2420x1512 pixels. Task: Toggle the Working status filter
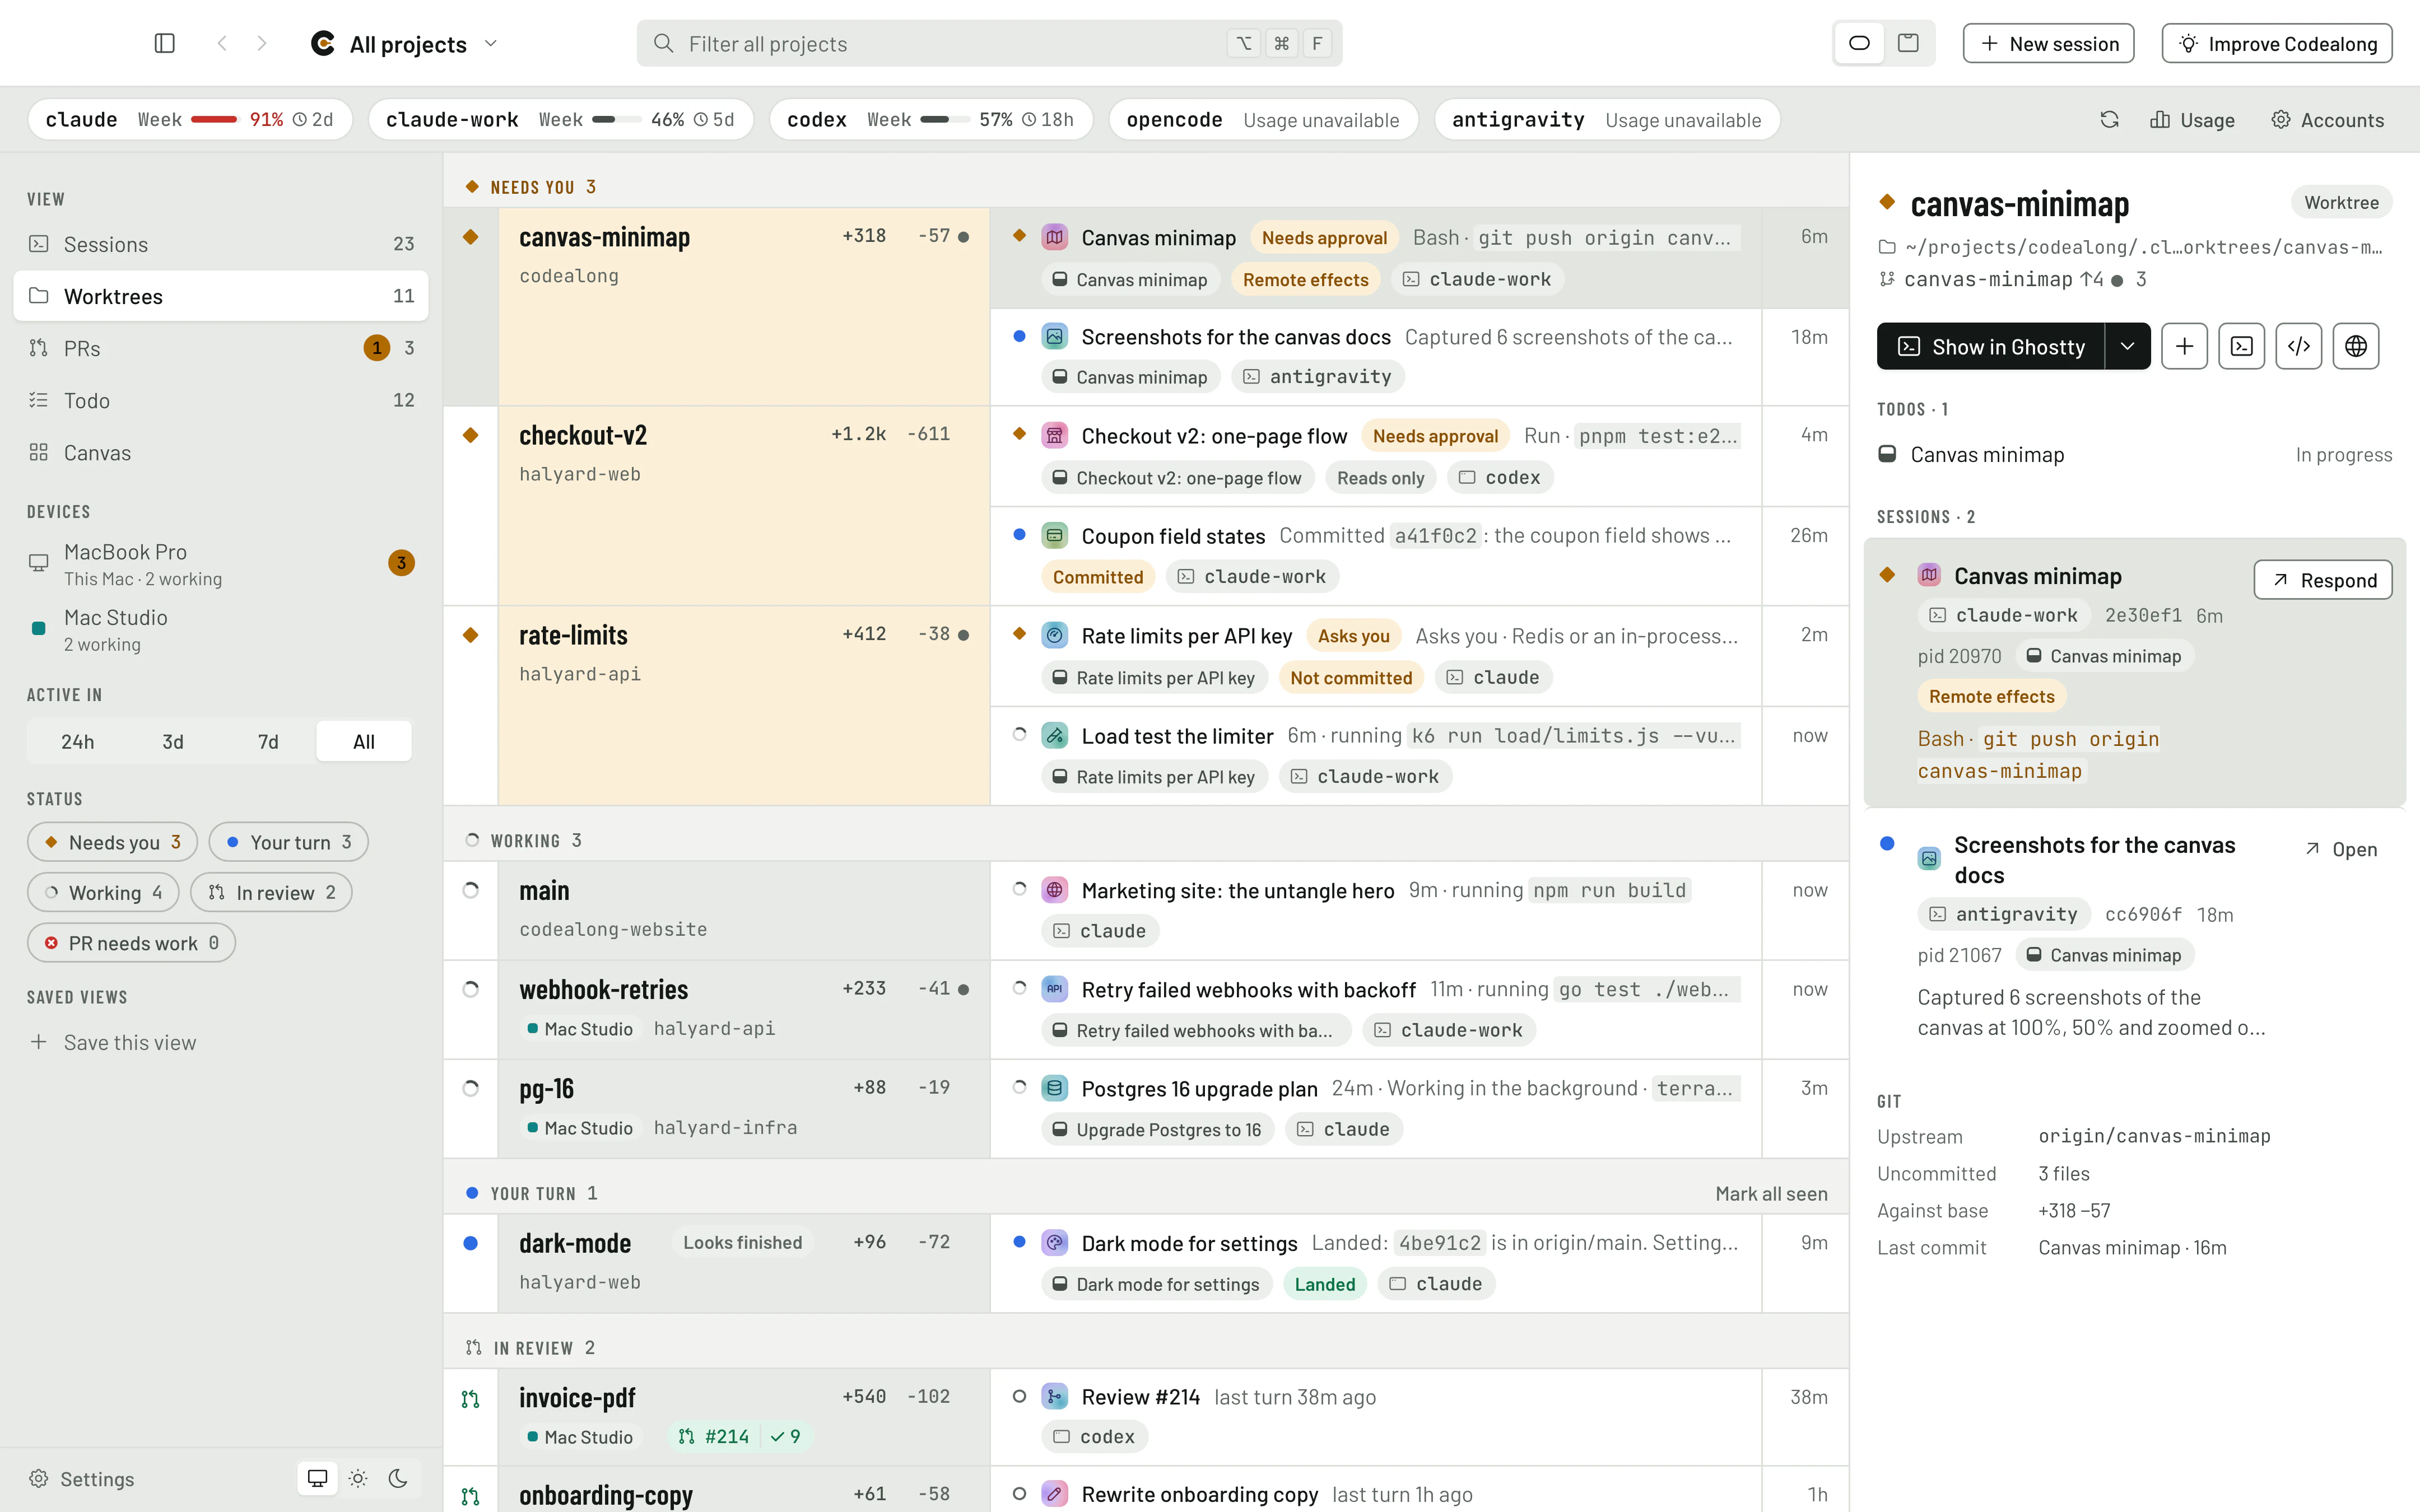103,892
